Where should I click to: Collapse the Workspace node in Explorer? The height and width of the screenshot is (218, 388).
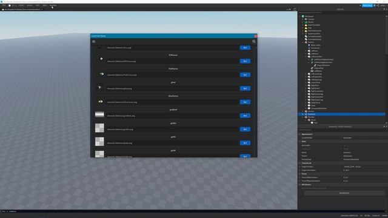[300, 16]
